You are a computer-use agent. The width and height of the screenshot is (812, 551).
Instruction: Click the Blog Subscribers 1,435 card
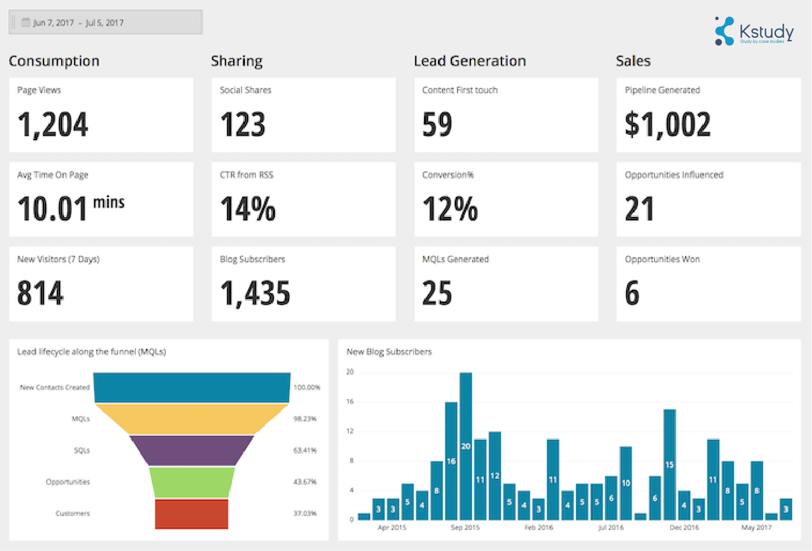pos(303,284)
